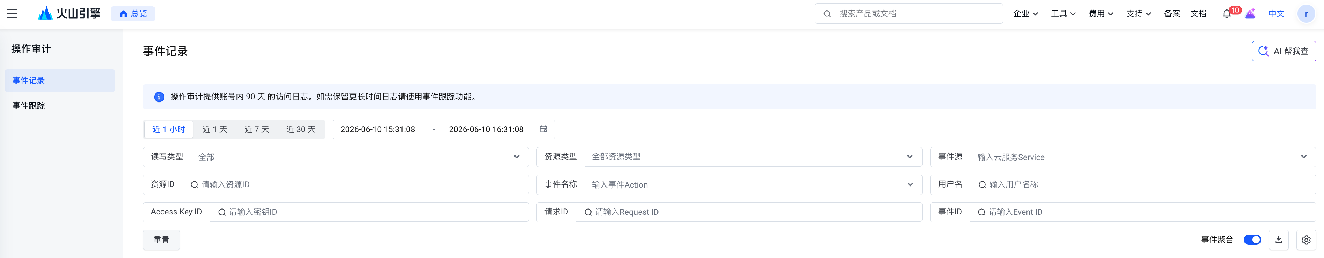Open the 总览 overview home button

click(x=133, y=14)
